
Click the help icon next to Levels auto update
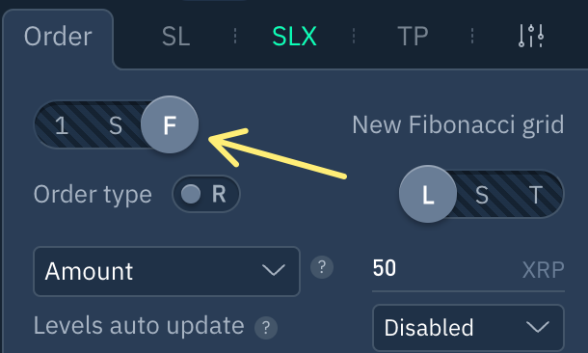[x=266, y=328]
